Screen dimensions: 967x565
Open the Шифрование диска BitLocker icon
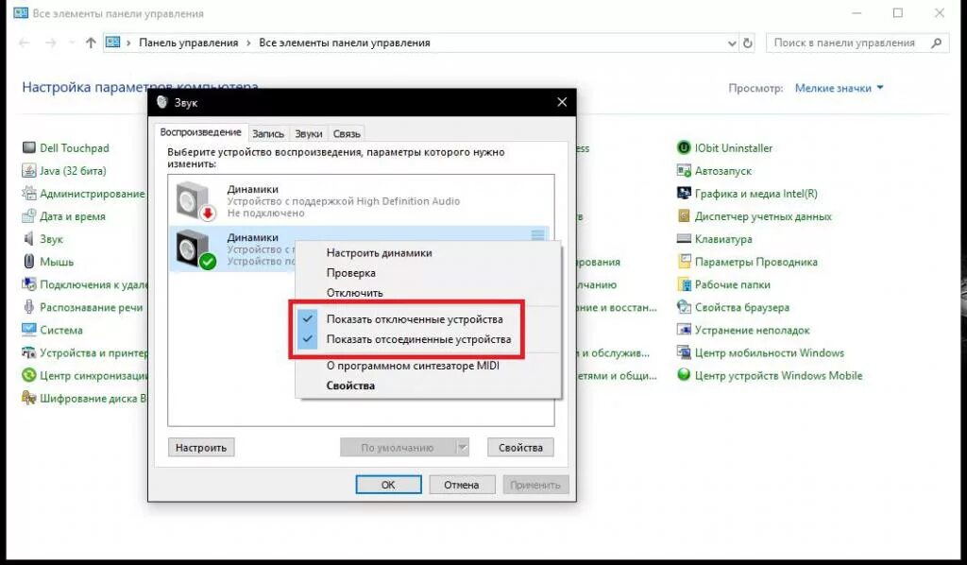pyautogui.click(x=29, y=398)
